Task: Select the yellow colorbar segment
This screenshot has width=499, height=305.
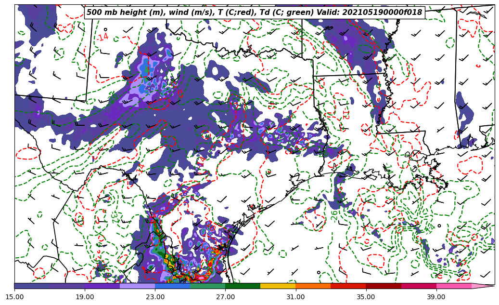Action: coord(278,286)
